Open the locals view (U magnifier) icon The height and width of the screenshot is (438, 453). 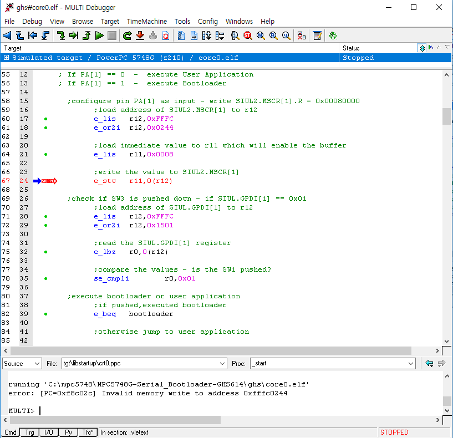pos(286,35)
